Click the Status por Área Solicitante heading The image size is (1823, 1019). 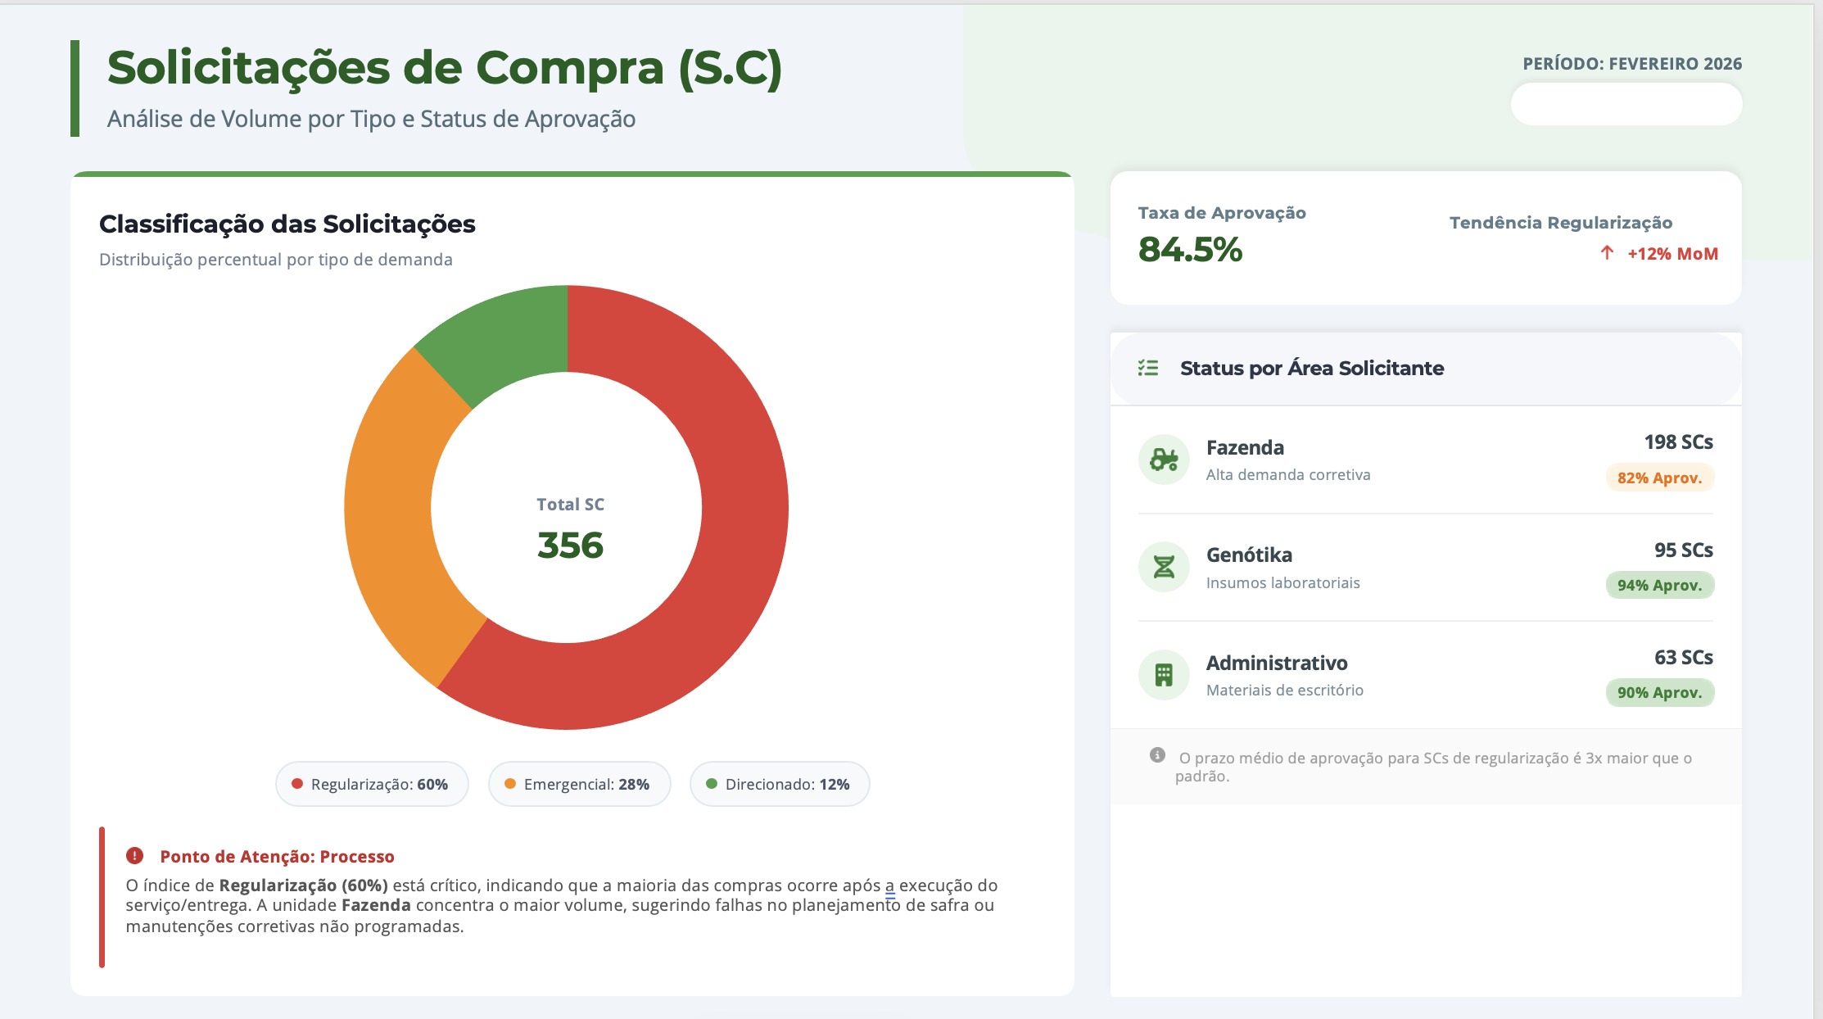point(1312,369)
